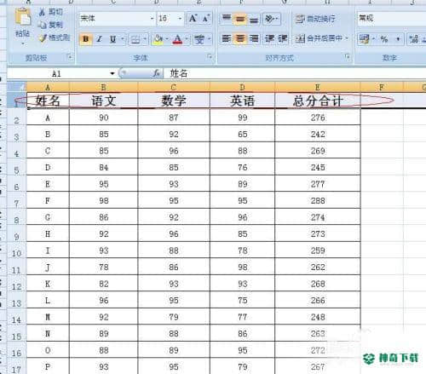The width and height of the screenshot is (426, 374).
Task: Click the Insert Function fx icon
Action: click(x=157, y=73)
